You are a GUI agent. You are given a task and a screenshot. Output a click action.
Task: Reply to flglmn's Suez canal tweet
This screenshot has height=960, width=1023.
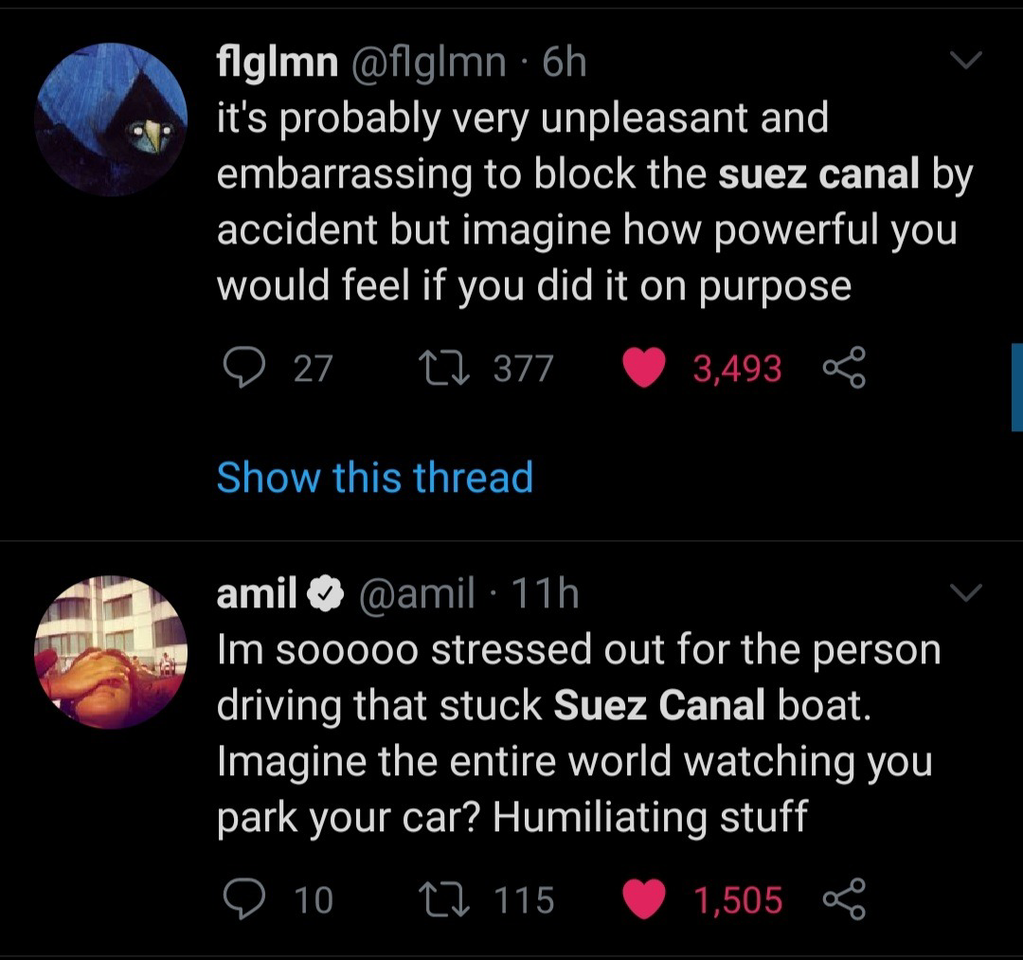pos(243,368)
